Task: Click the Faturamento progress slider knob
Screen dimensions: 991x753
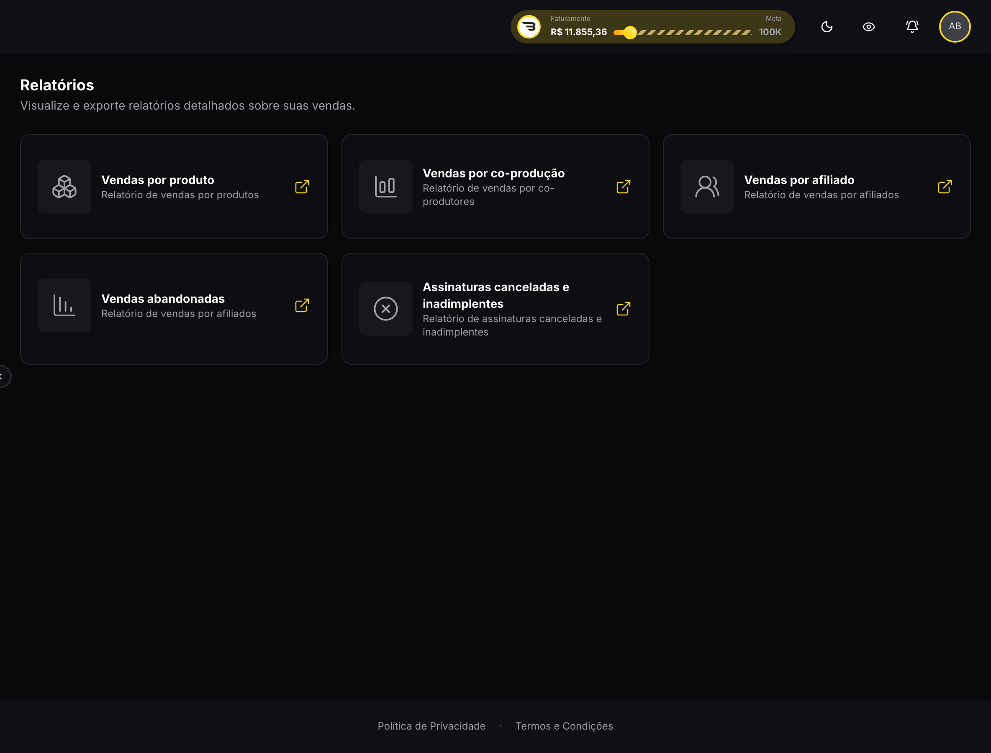Action: (x=629, y=32)
